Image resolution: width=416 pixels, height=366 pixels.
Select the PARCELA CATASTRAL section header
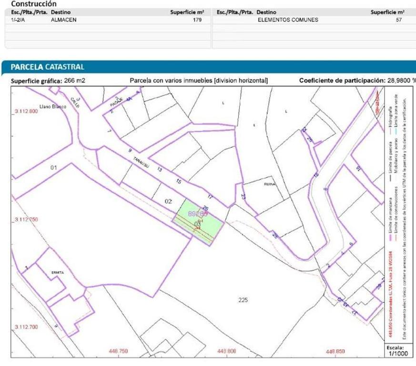(x=48, y=67)
